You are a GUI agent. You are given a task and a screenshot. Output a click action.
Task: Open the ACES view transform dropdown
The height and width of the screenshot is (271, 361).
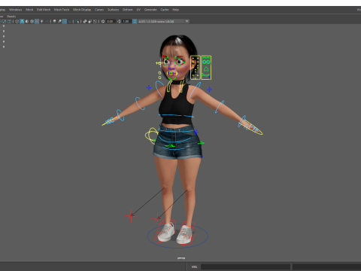[x=163, y=21]
